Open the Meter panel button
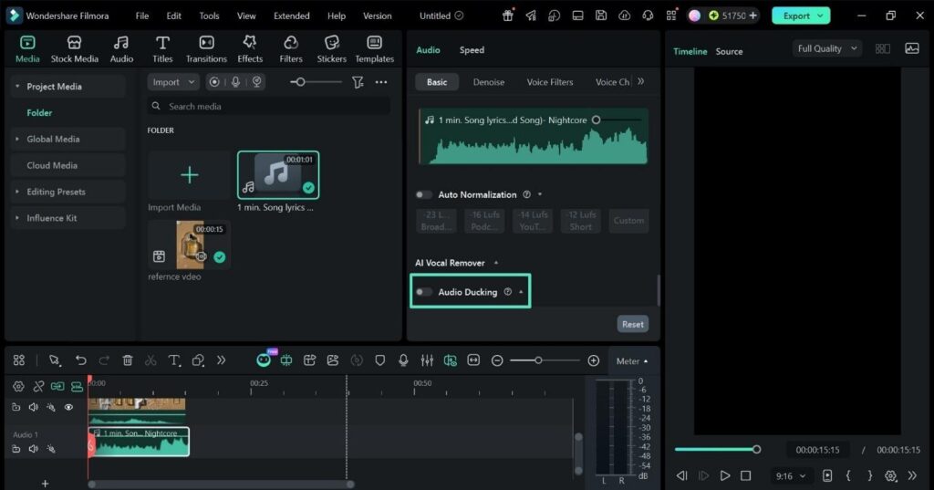This screenshot has height=490, width=934. (632, 361)
